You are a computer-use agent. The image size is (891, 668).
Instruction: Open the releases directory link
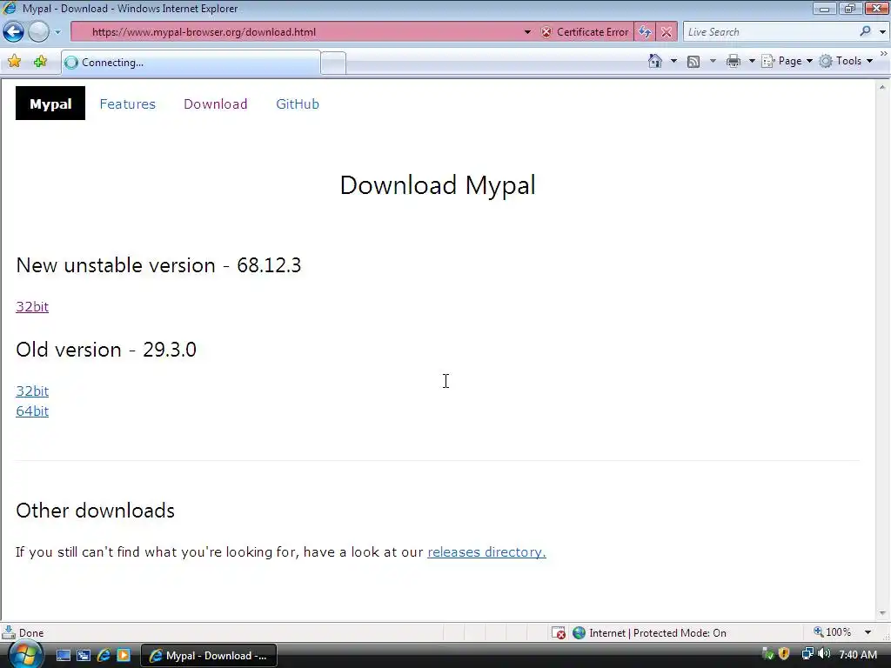(x=486, y=552)
